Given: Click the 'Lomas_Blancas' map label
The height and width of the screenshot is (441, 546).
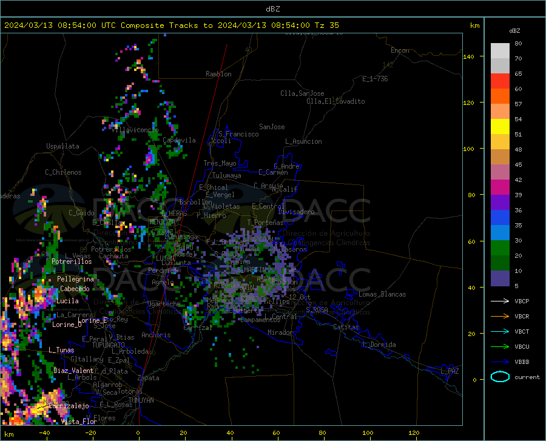Looking at the screenshot, I should [382, 294].
